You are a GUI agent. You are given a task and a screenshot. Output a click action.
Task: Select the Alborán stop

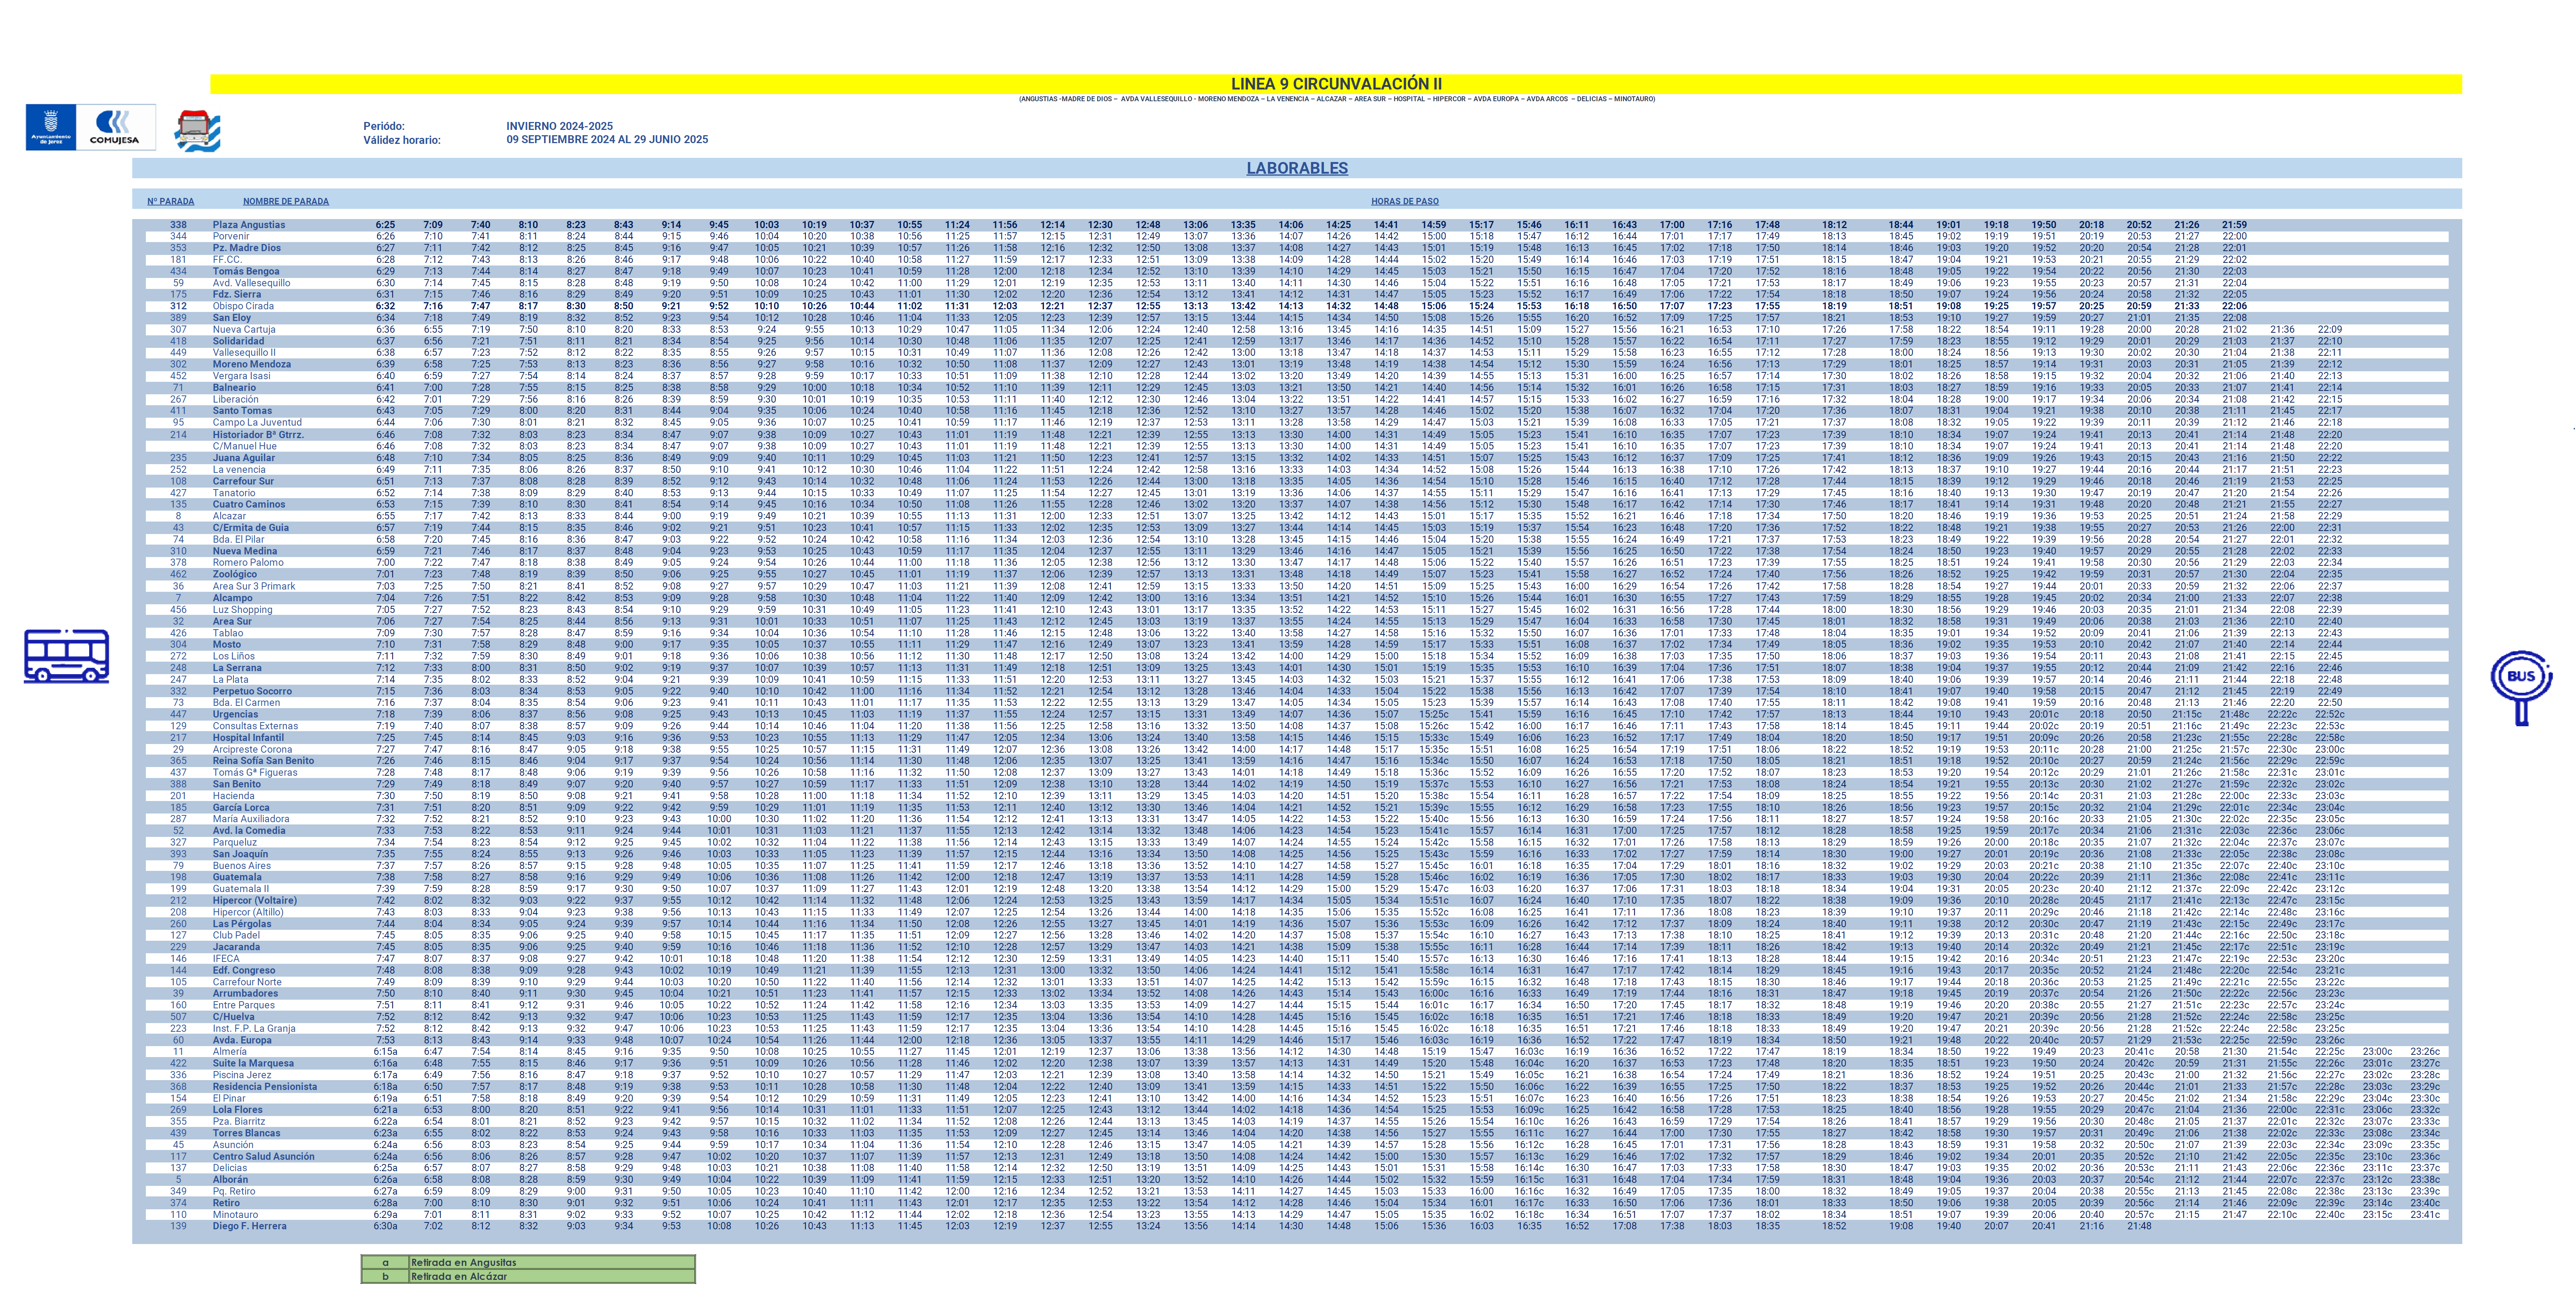230,1180
